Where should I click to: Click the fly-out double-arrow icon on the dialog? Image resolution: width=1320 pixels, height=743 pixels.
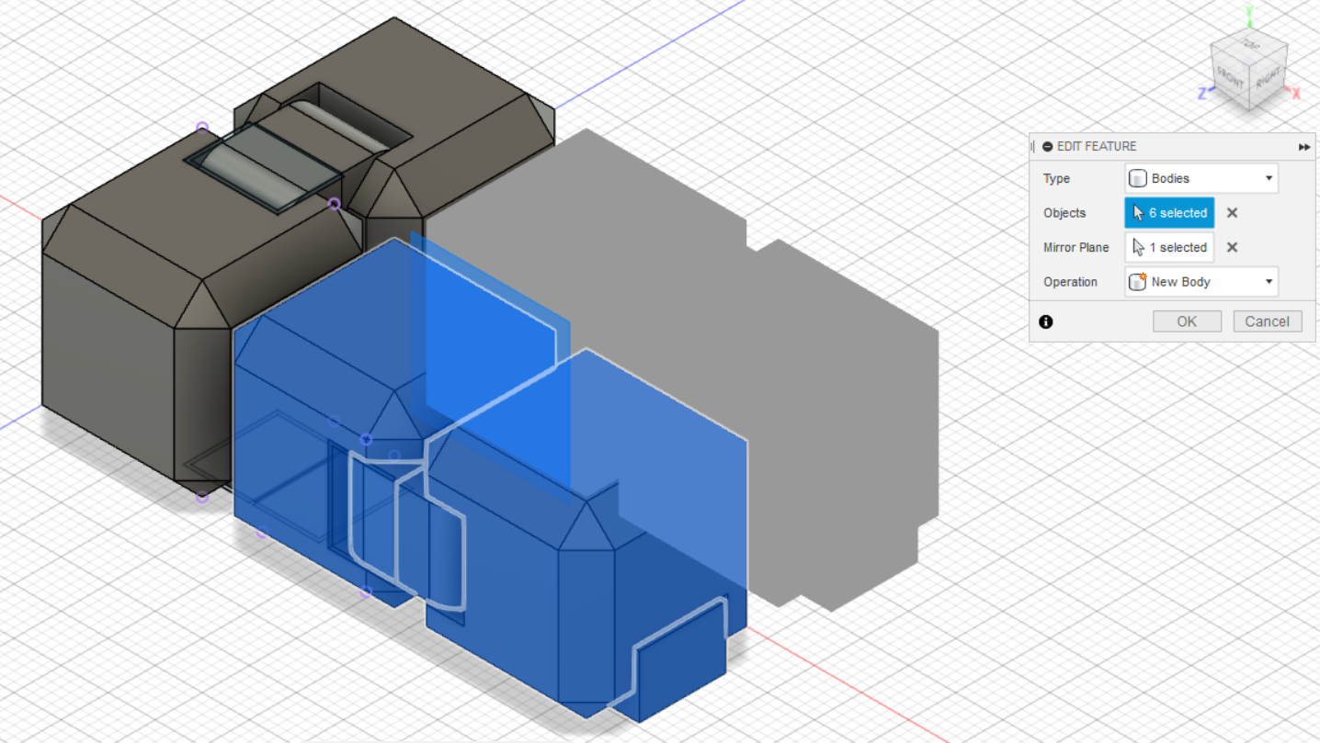(1304, 147)
